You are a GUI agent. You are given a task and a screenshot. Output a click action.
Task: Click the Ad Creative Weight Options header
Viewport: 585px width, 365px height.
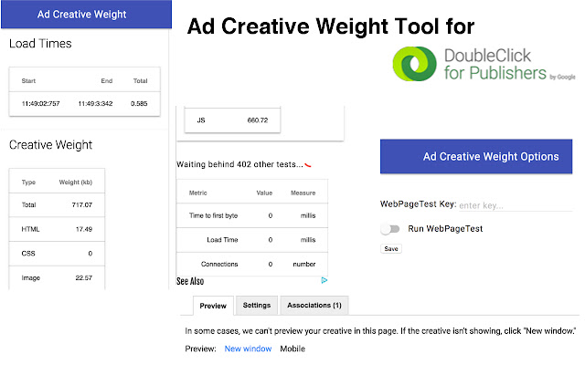click(476, 156)
